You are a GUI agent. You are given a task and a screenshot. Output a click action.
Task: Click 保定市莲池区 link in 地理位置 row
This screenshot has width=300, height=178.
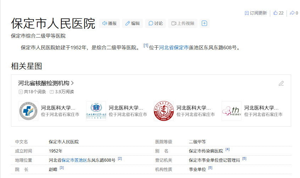click(74, 160)
